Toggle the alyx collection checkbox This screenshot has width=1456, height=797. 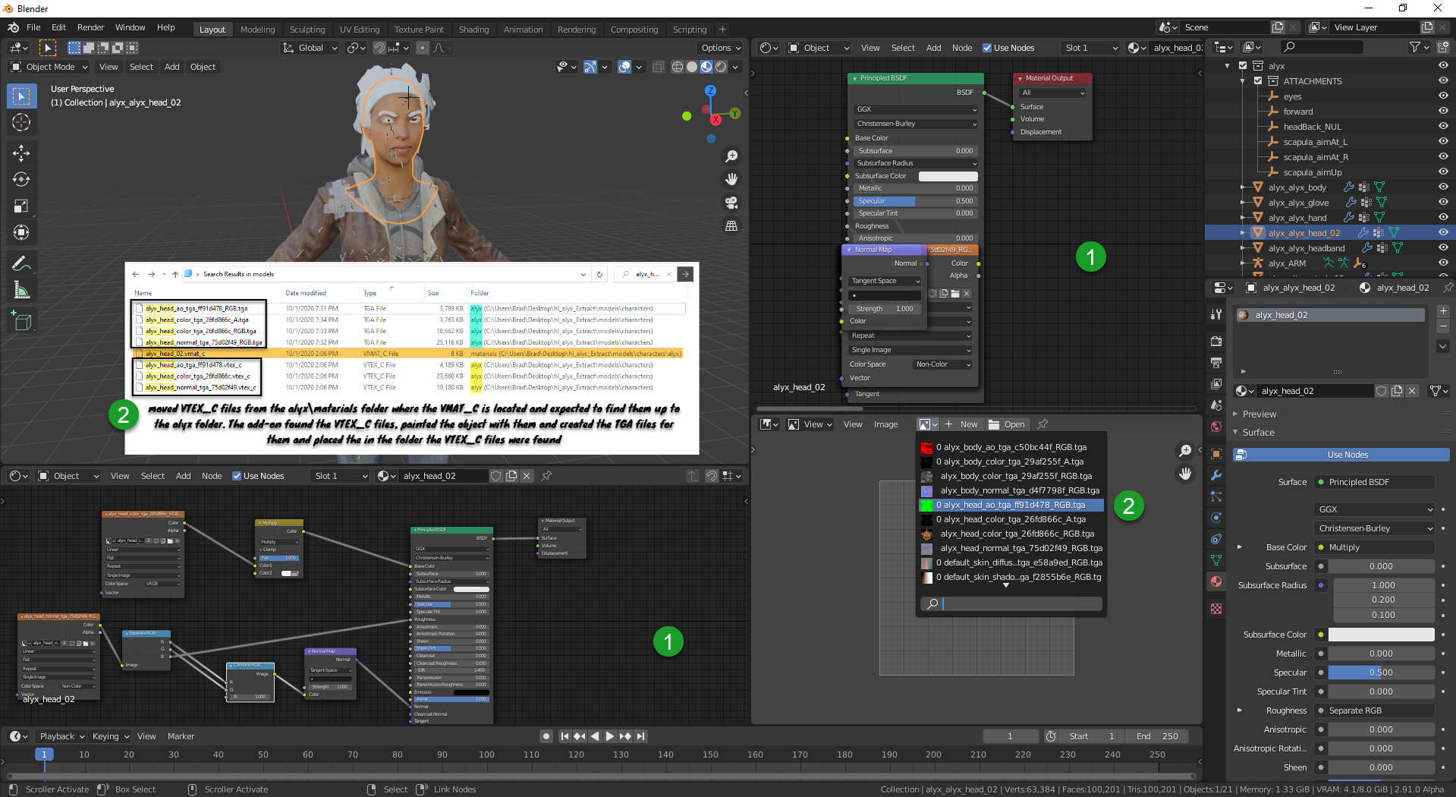(1243, 66)
